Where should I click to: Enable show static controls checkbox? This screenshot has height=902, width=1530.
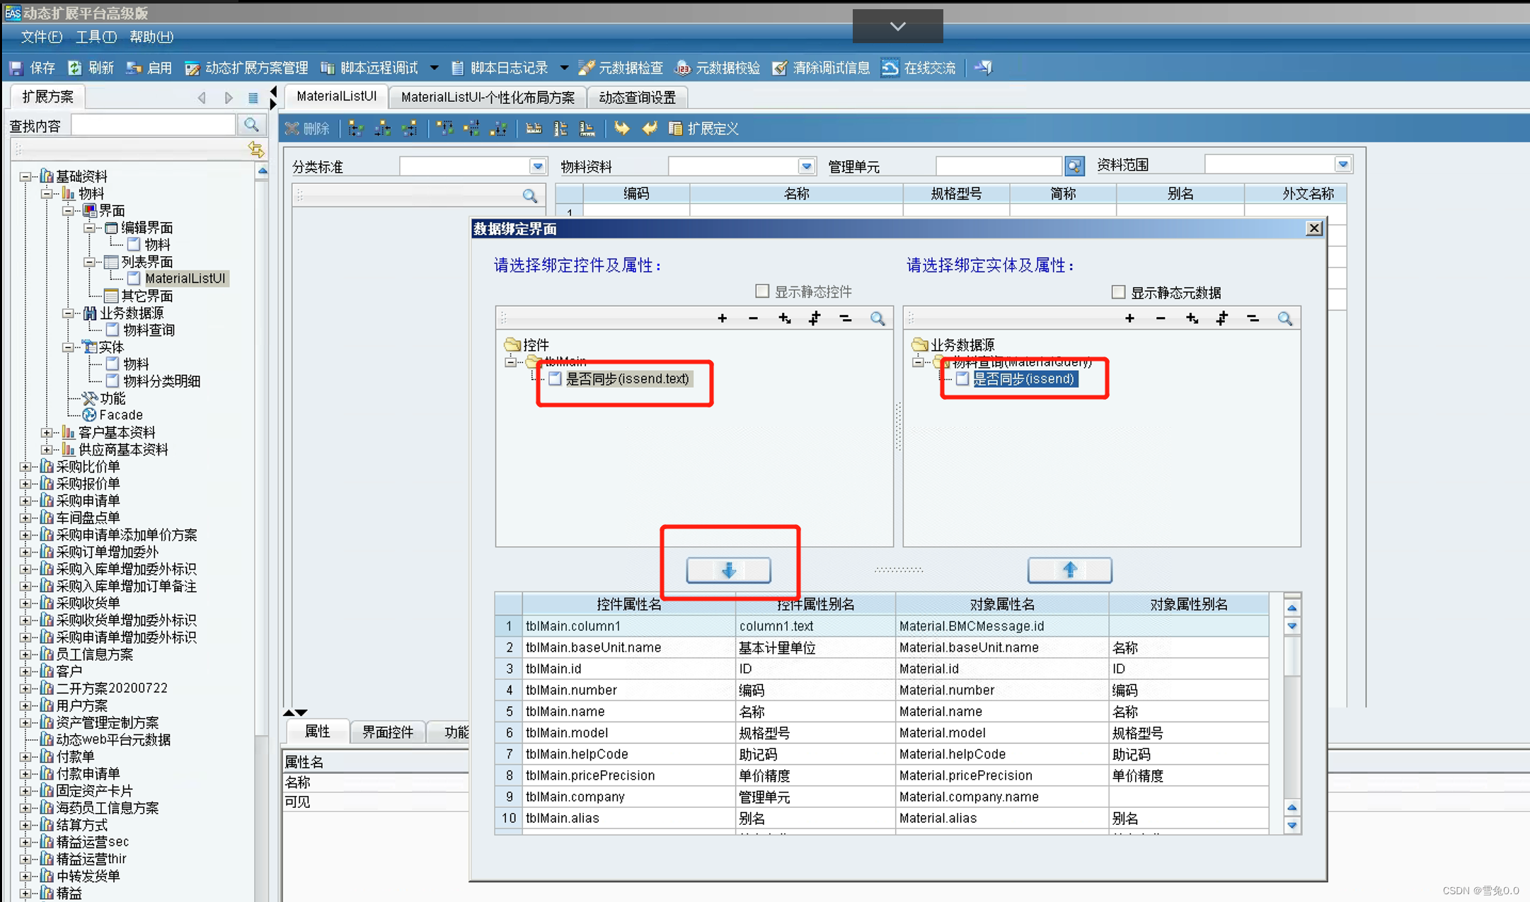pos(762,291)
